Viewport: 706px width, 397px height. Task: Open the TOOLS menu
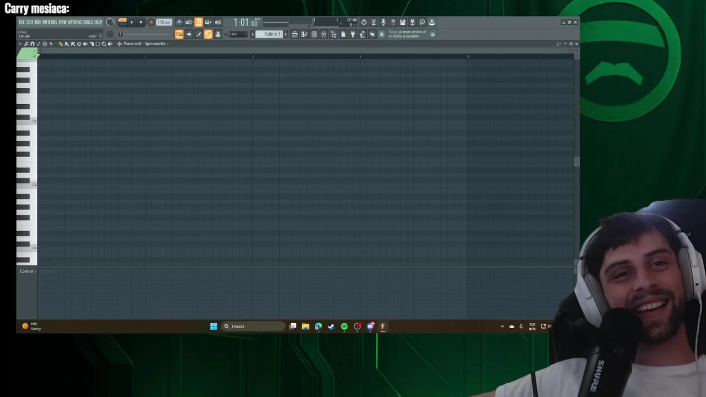(88, 22)
